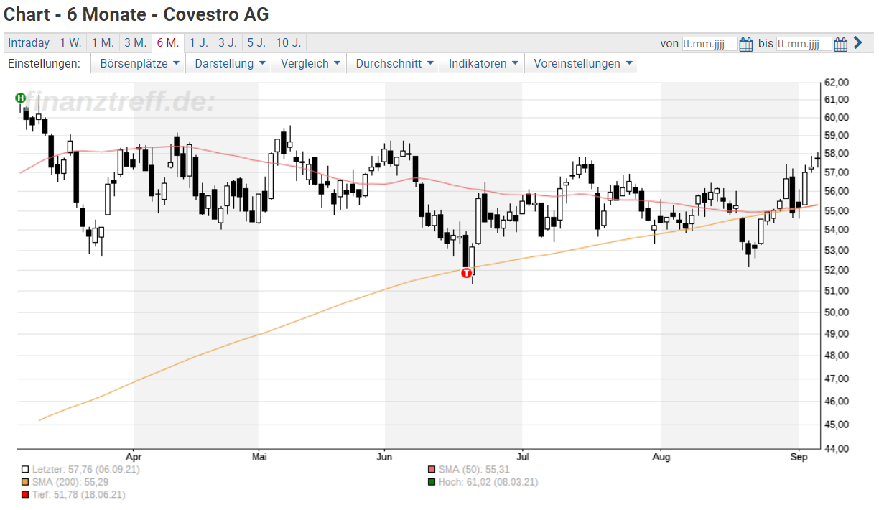Click the 62,00 price axis label
The width and height of the screenshot is (879, 510).
[837, 81]
